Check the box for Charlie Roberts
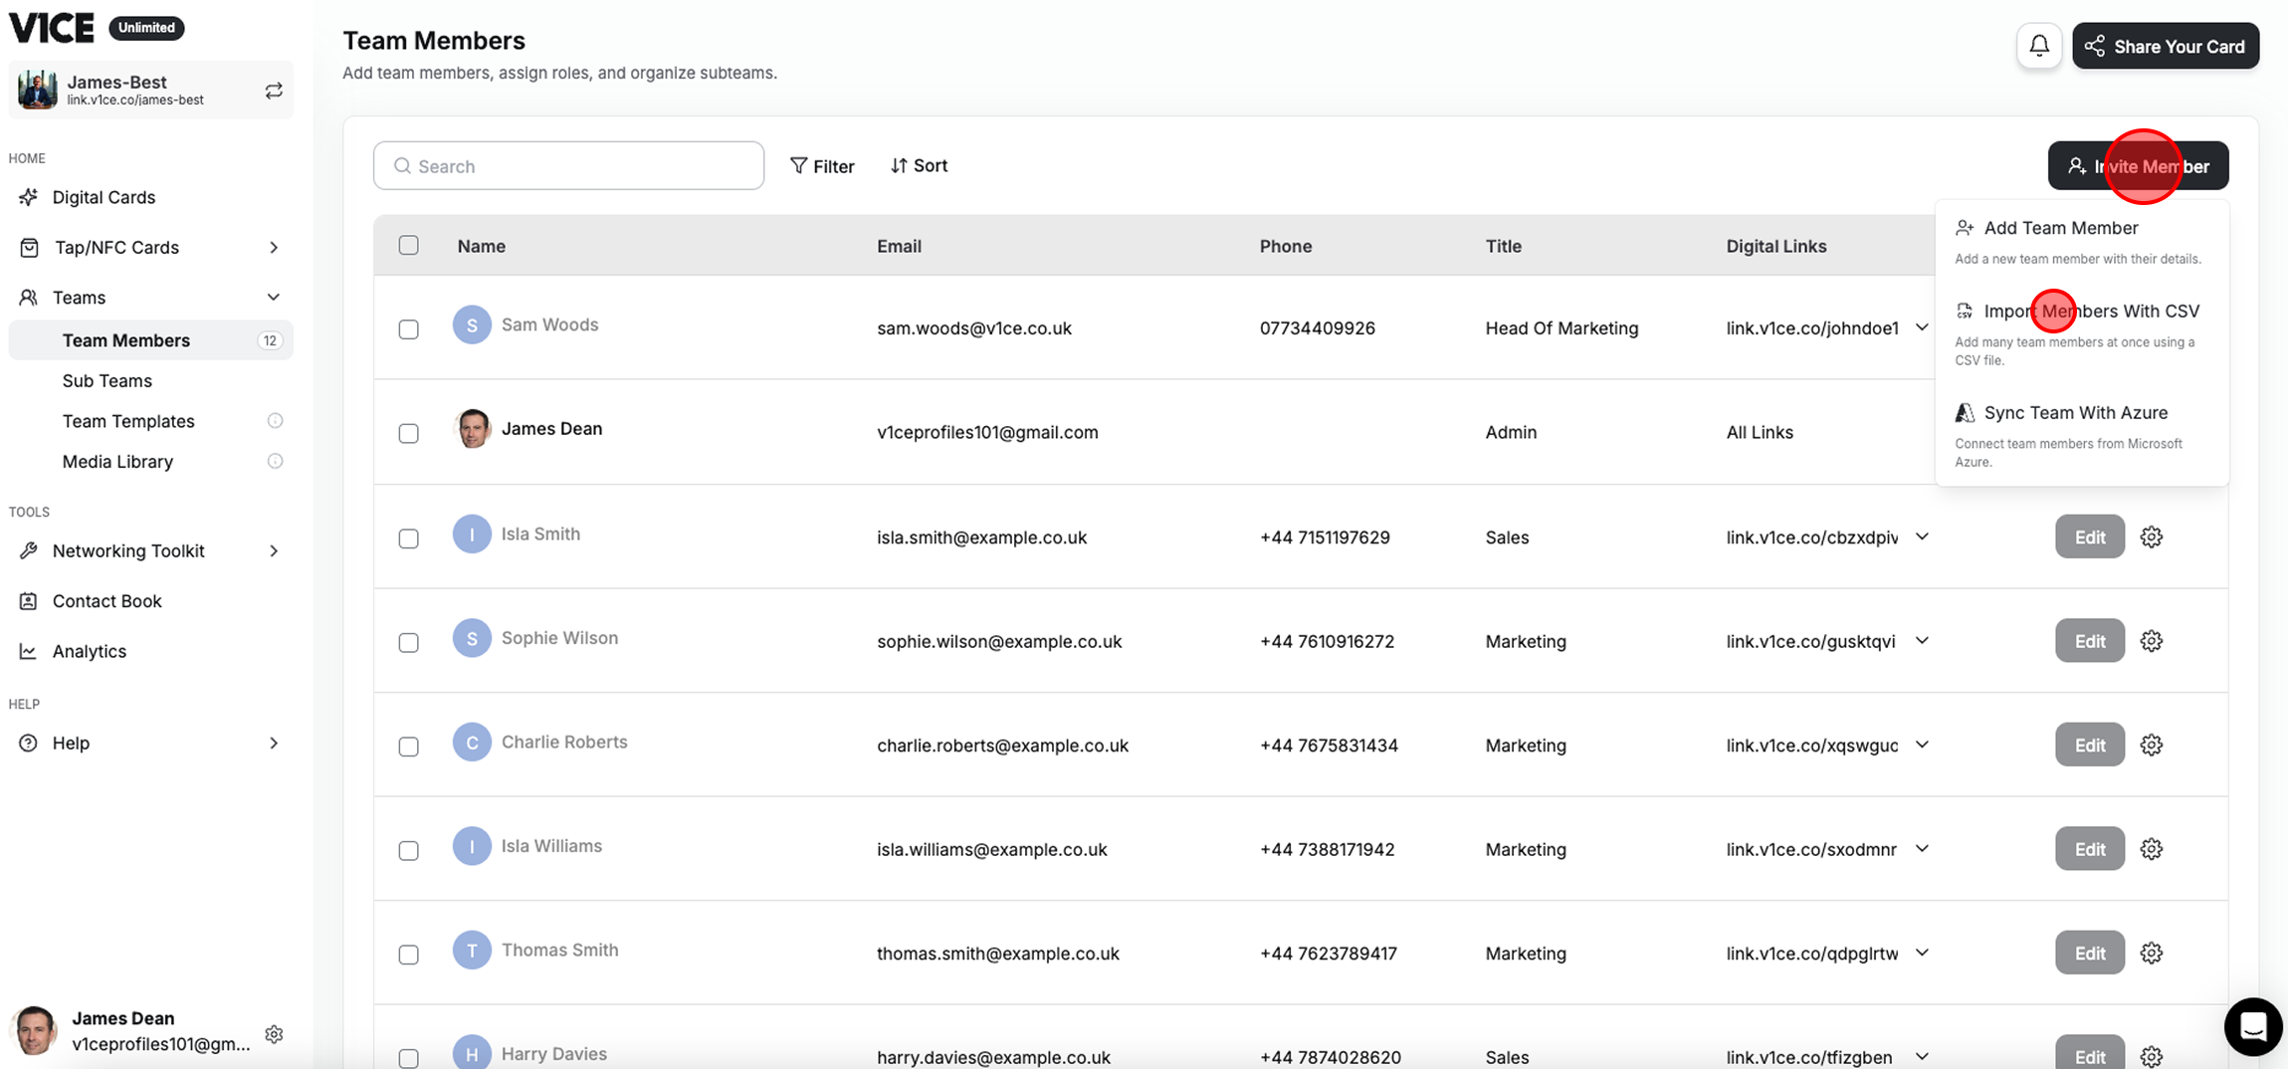This screenshot has height=1069, width=2288. point(408,747)
